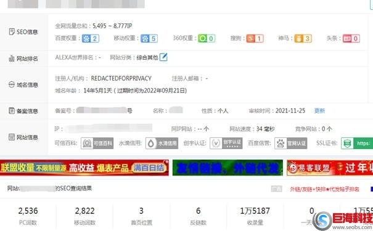
Task: Click the domain age 14年5月1天 text
Action: pyautogui.click(x=97, y=91)
